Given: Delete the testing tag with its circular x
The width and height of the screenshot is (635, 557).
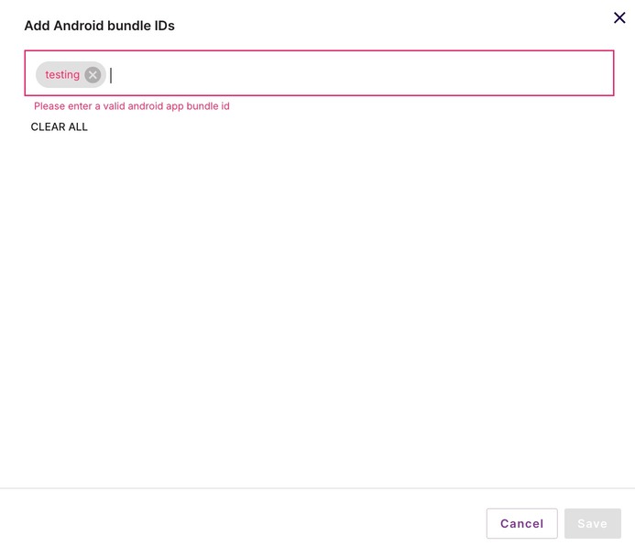Looking at the screenshot, I should [93, 75].
